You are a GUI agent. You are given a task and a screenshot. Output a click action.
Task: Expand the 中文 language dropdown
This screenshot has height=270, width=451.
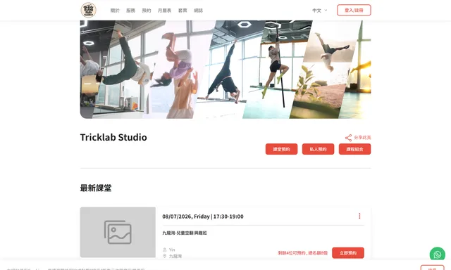tap(320, 11)
